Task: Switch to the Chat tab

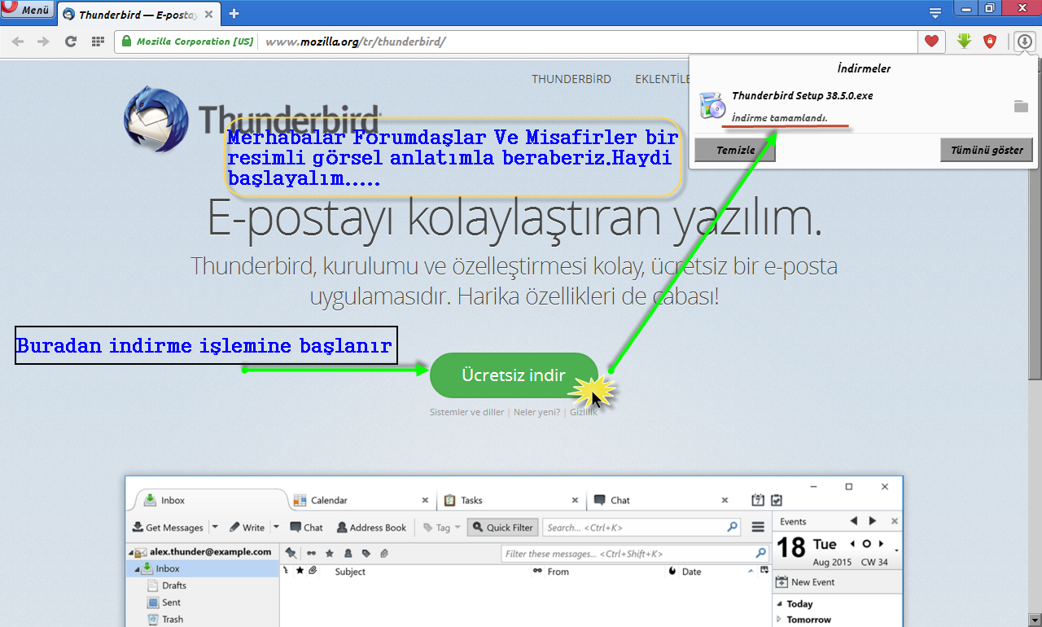Action: pos(659,500)
